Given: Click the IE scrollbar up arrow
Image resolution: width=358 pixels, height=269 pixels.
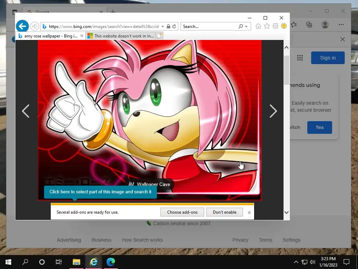Looking at the screenshot, I should click(x=286, y=48).
